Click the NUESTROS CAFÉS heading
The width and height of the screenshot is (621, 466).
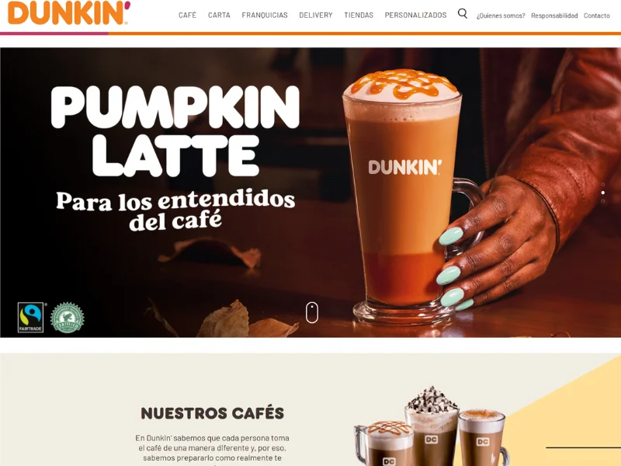(212, 413)
